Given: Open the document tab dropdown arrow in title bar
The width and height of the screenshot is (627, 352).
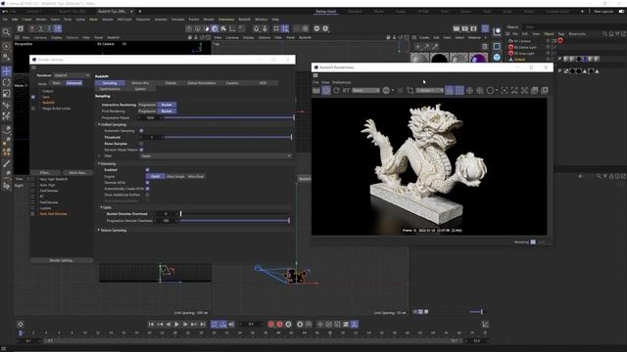Looking at the screenshot, I should 131,12.
